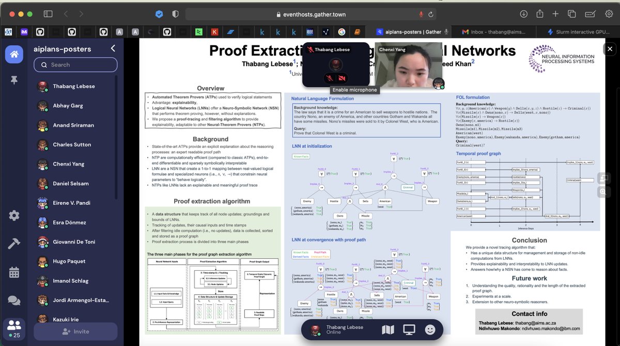
Task: Click the eventhosts.gather.town address bar
Action: pyautogui.click(x=311, y=14)
